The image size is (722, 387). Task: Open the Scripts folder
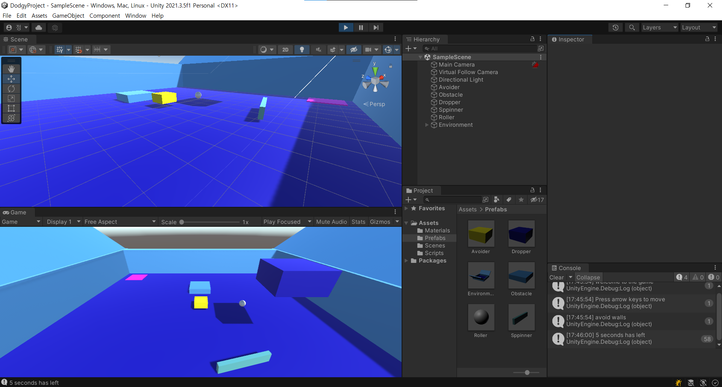(x=434, y=253)
